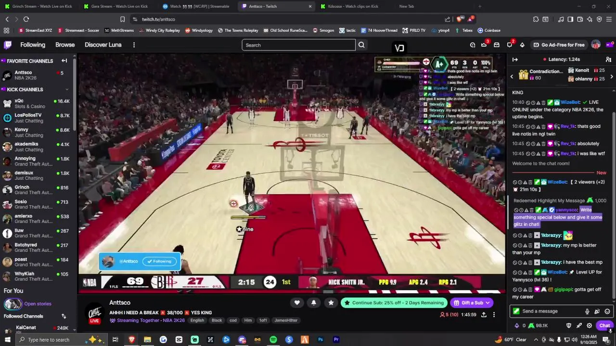Click the NBA 2K26 category link
The image size is (616, 346).
click(174, 321)
